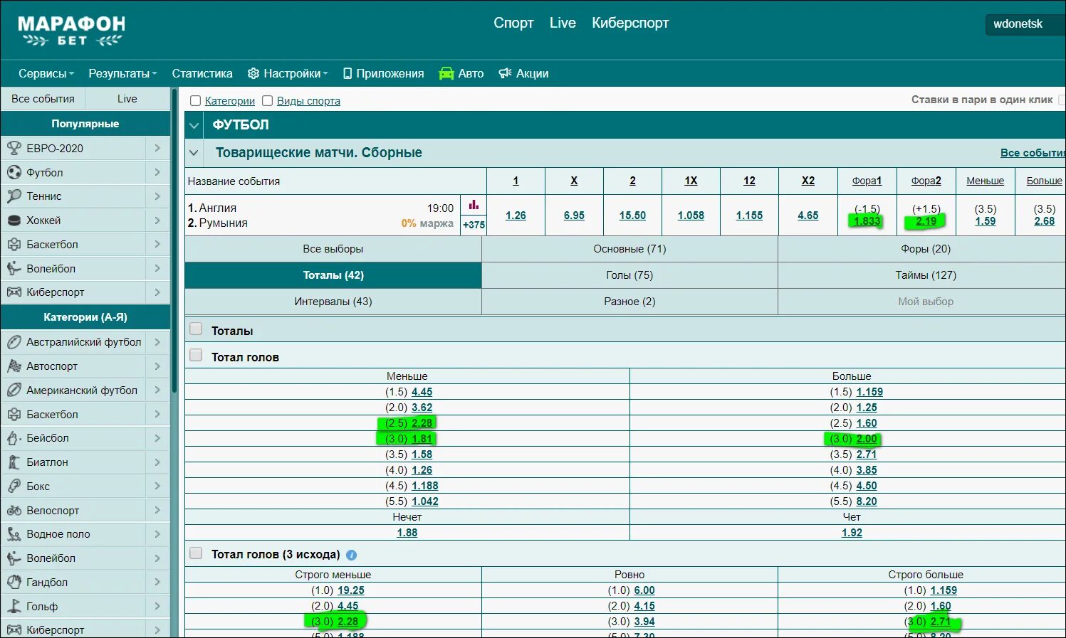This screenshot has width=1066, height=638.
Task: Click the Настройки gear icon
Action: coord(253,73)
